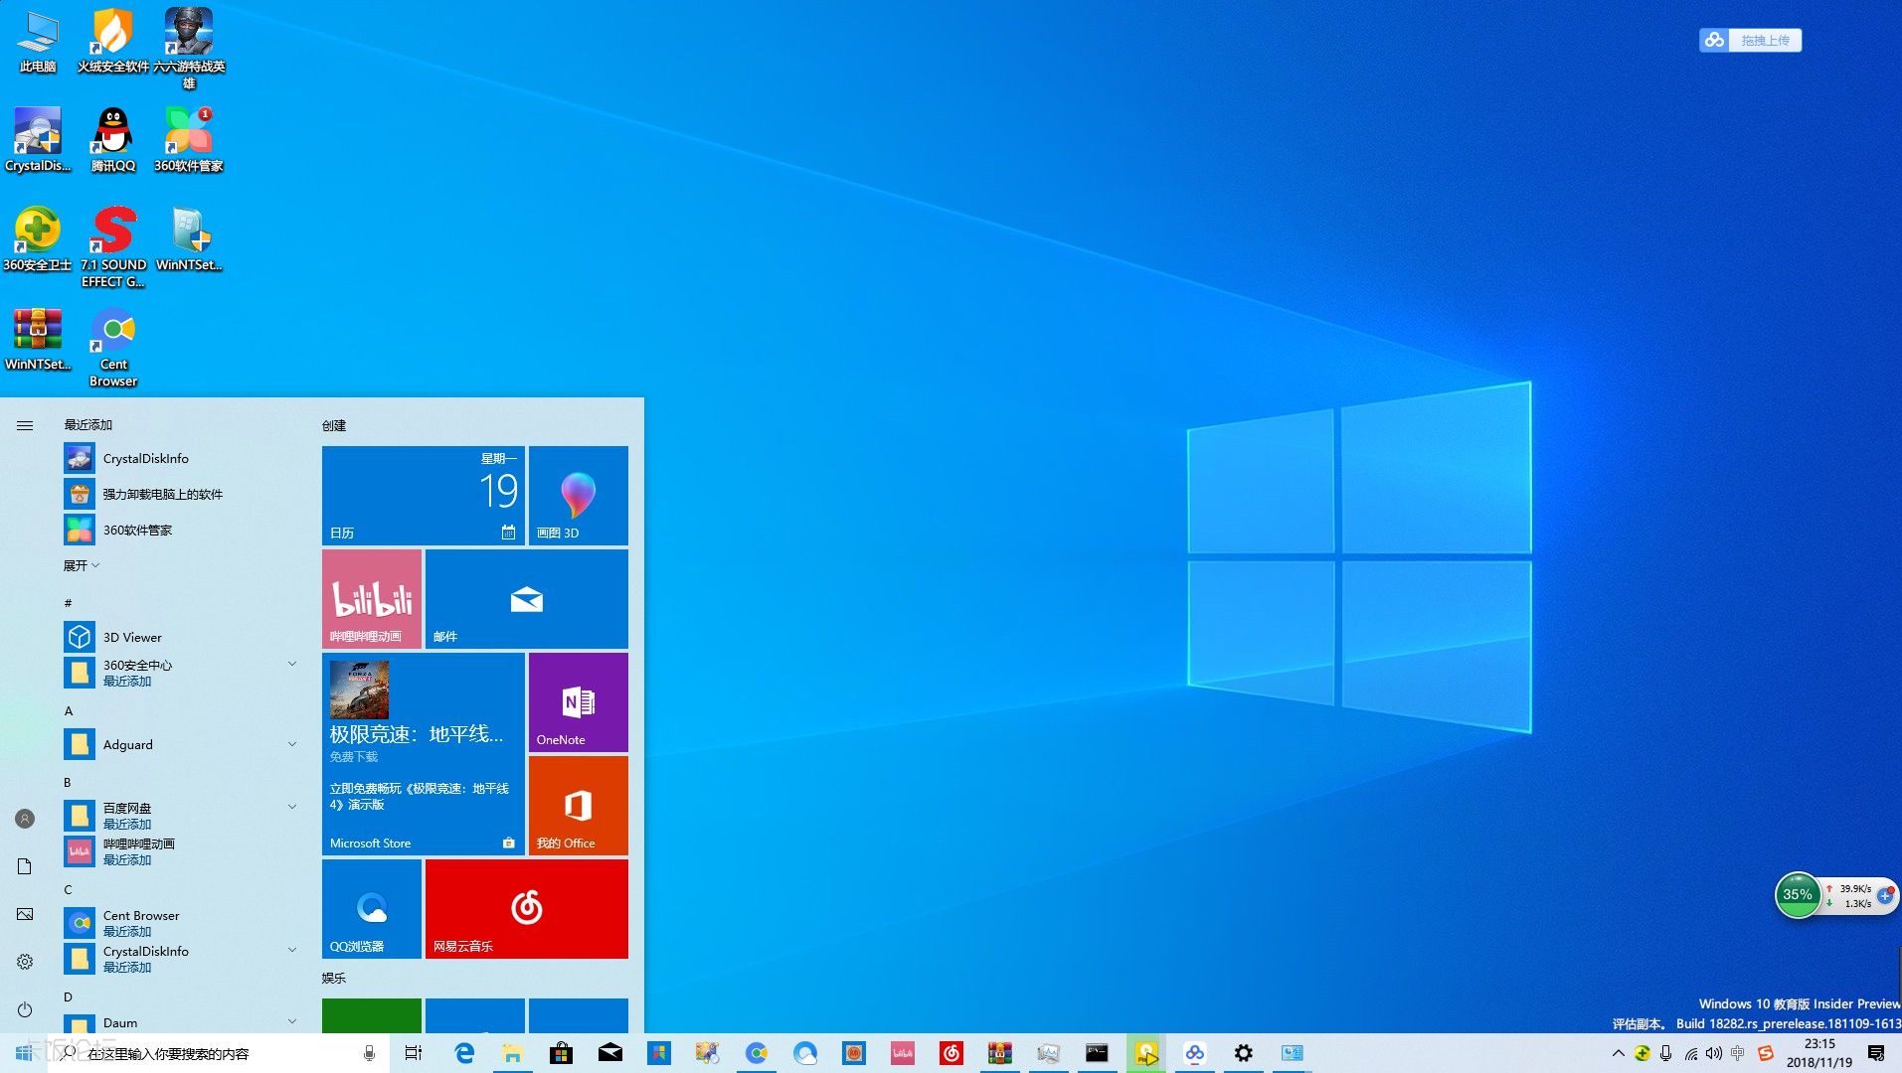Image resolution: width=1902 pixels, height=1073 pixels.
Task: Click the 网易云音乐 taskbar icon
Action: click(951, 1053)
